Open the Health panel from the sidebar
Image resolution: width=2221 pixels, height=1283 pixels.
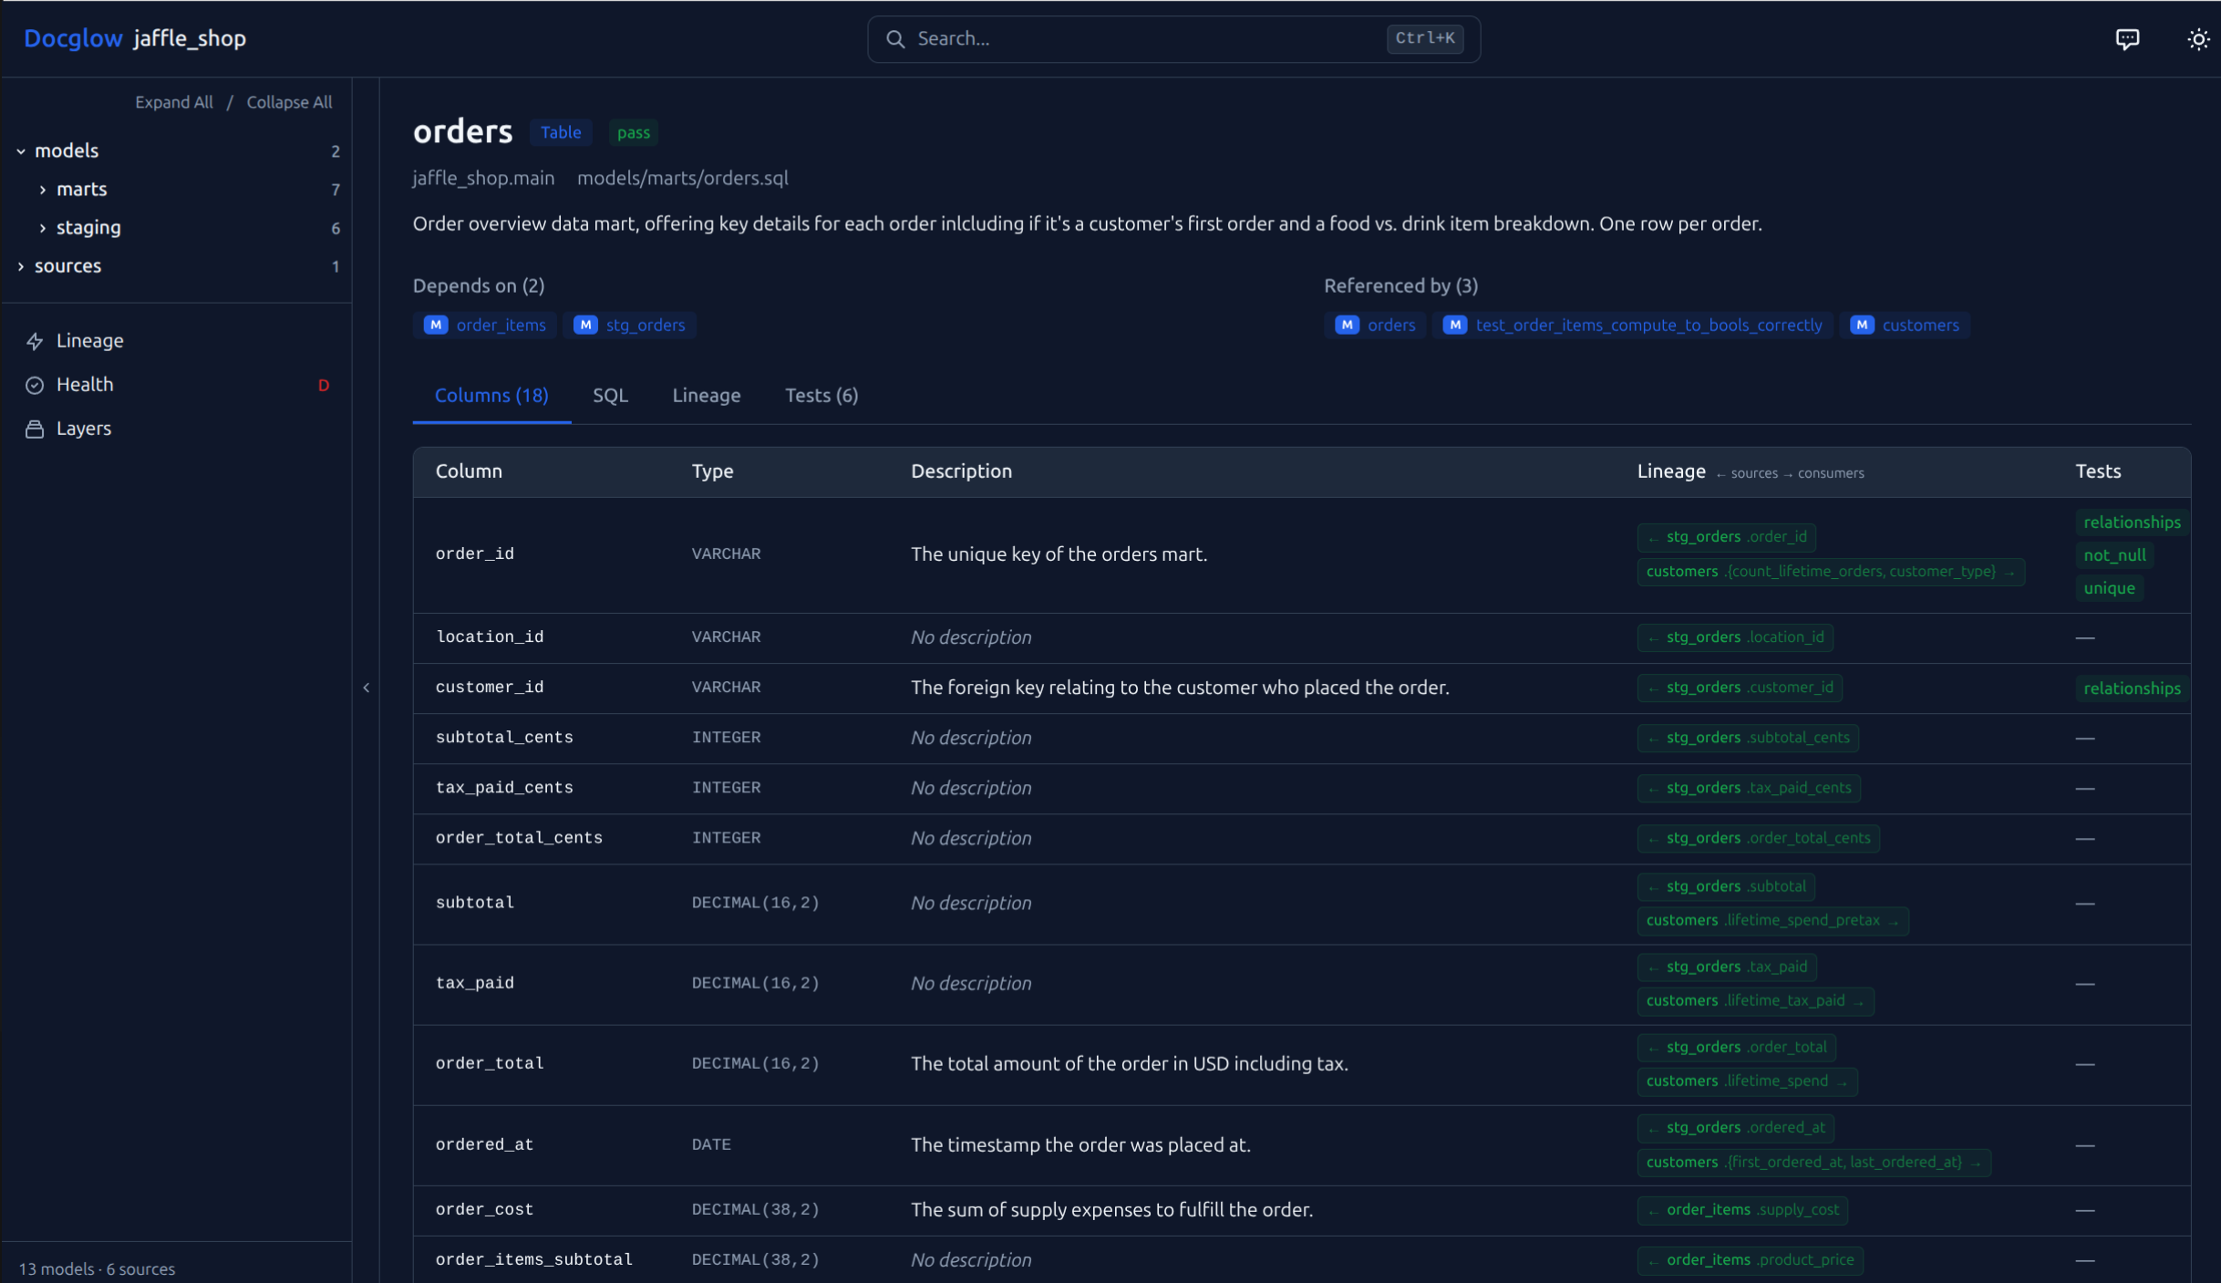pyautogui.click(x=85, y=384)
